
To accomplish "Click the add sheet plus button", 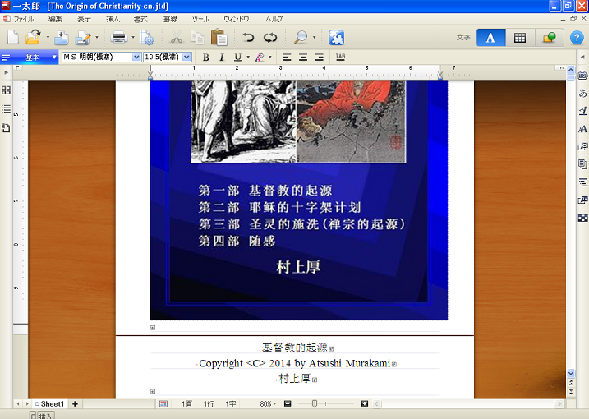I will [75, 404].
